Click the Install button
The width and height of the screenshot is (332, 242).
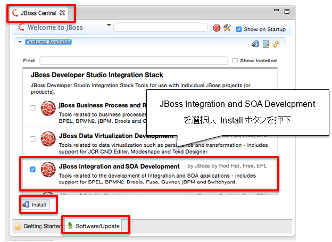tap(35, 205)
